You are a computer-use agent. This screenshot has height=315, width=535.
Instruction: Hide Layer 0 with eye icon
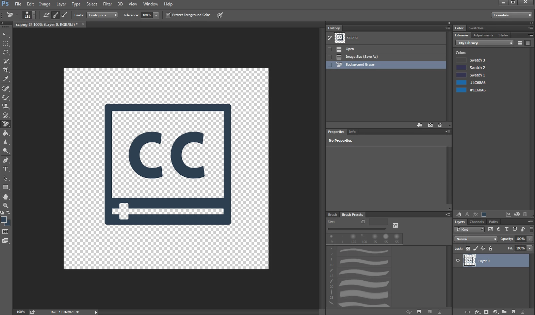[458, 261]
